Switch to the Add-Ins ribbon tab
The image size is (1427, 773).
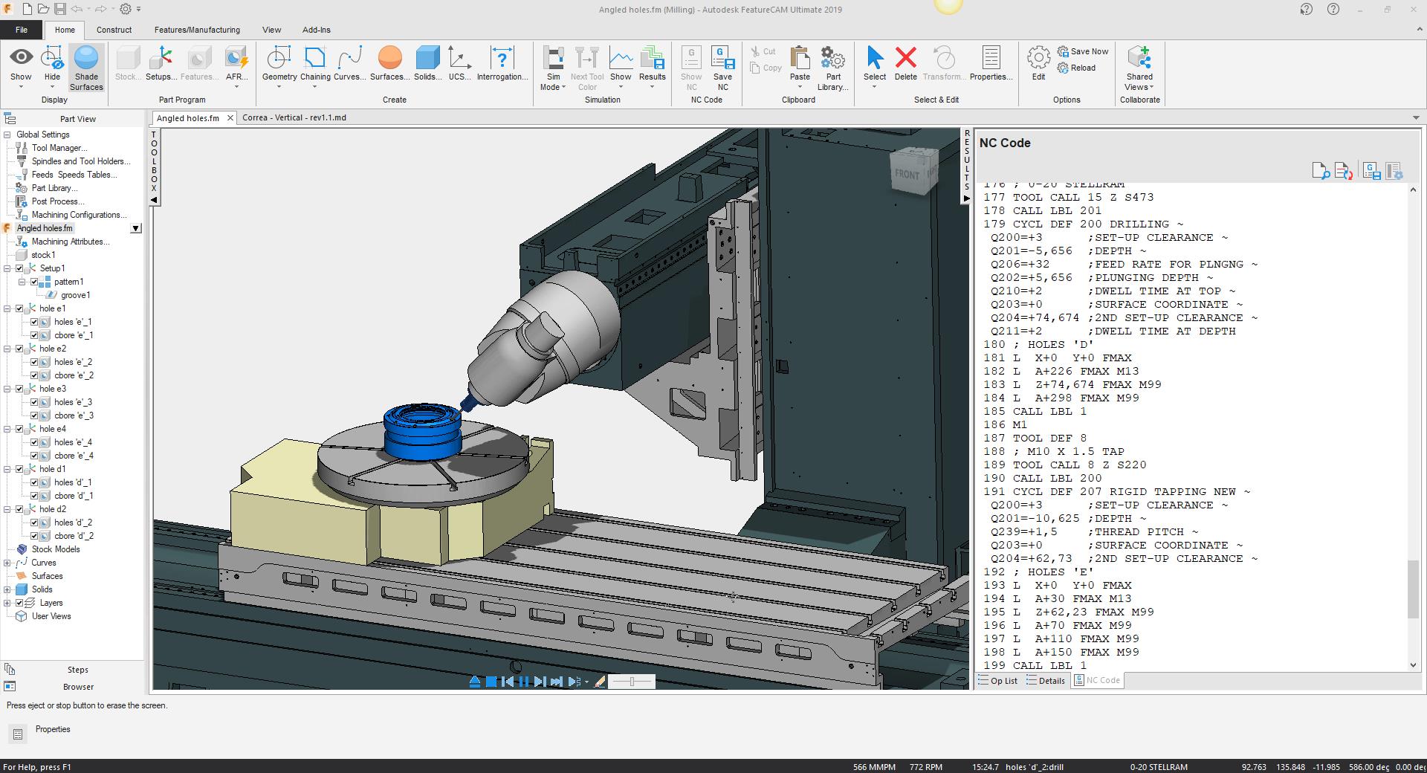316,30
